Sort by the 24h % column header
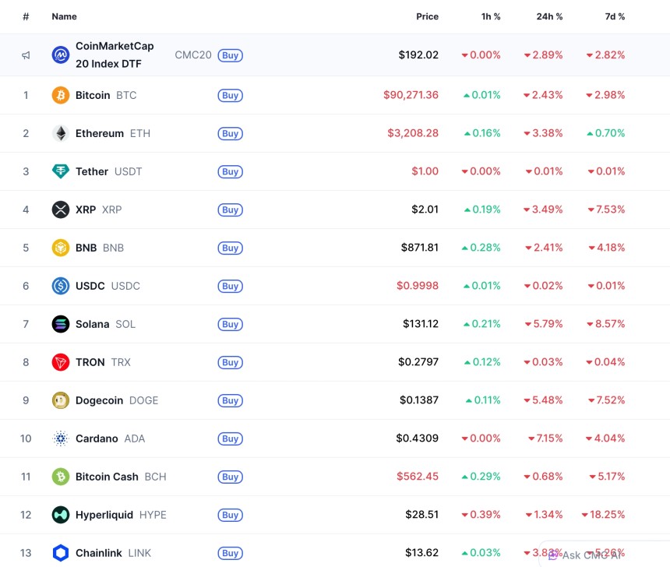This screenshot has height=567, width=670. (x=550, y=16)
